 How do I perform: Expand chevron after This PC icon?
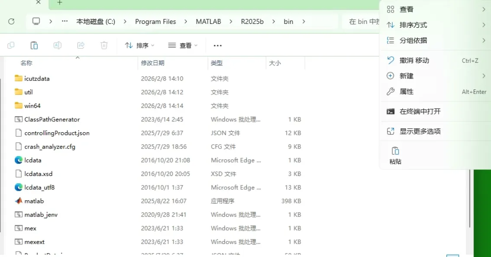pos(50,21)
